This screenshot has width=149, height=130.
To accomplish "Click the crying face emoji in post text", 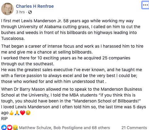I will click(28, 113).
